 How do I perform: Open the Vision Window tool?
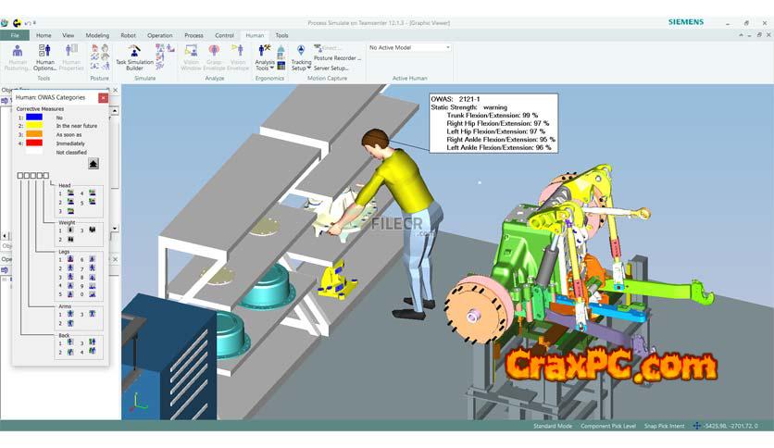point(191,56)
